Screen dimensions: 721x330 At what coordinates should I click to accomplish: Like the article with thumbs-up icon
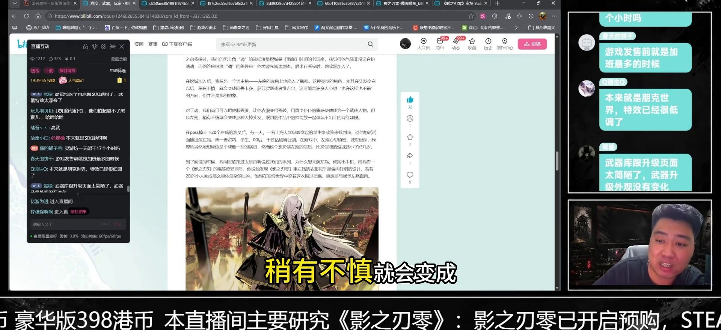(410, 100)
